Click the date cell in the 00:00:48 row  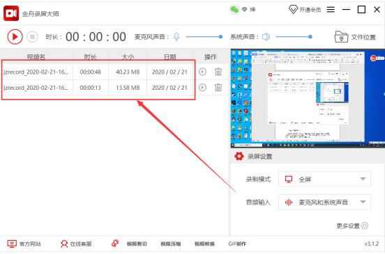click(169, 72)
